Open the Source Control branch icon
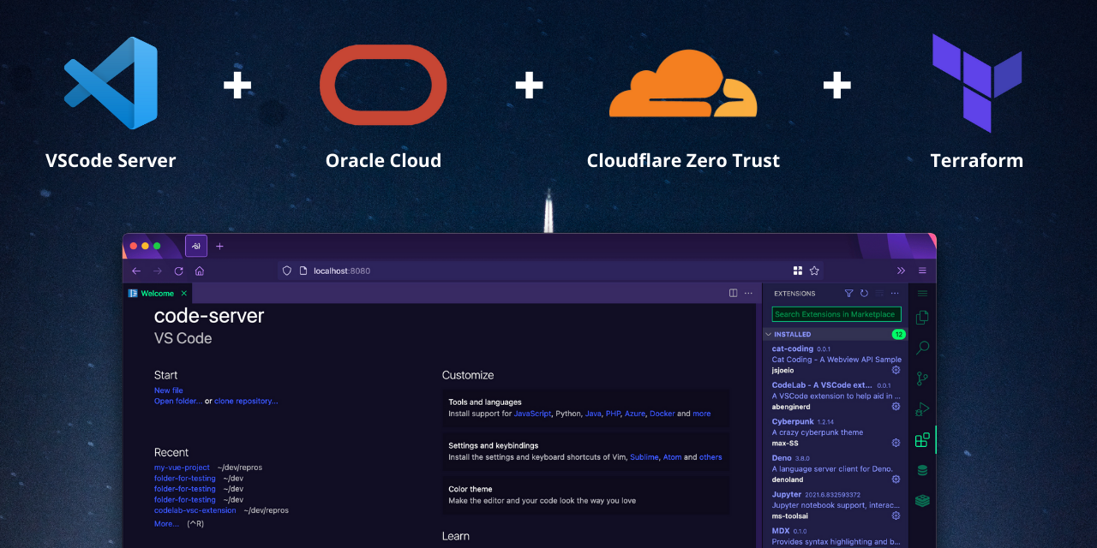This screenshot has width=1097, height=548. [922, 378]
